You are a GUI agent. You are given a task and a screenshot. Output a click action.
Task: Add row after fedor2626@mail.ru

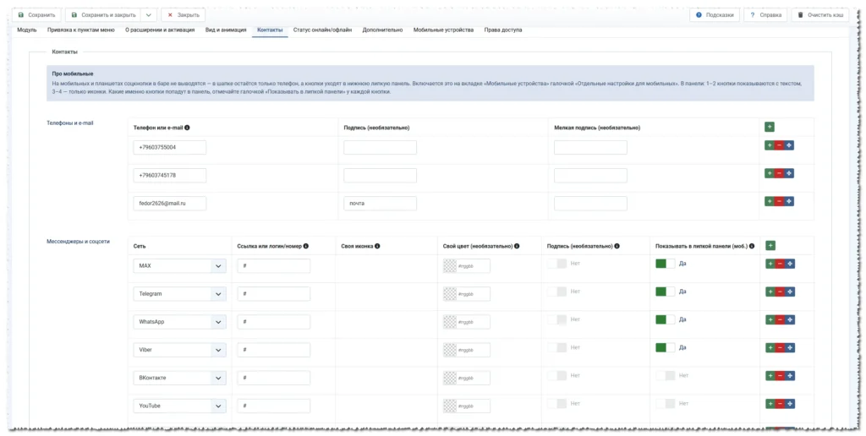pyautogui.click(x=770, y=201)
